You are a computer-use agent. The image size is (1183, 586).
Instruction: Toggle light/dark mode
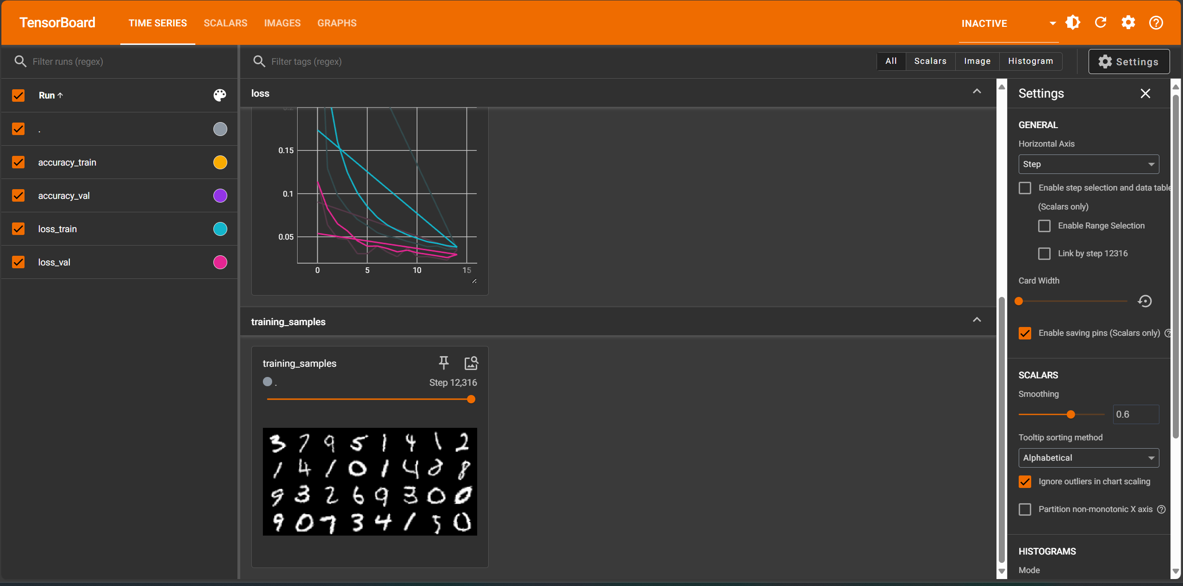[x=1072, y=22]
